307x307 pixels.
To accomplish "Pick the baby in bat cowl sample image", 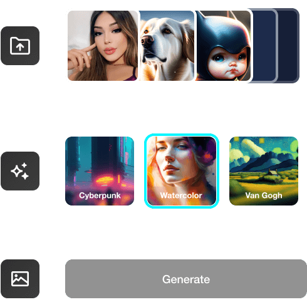I will [x=223, y=46].
